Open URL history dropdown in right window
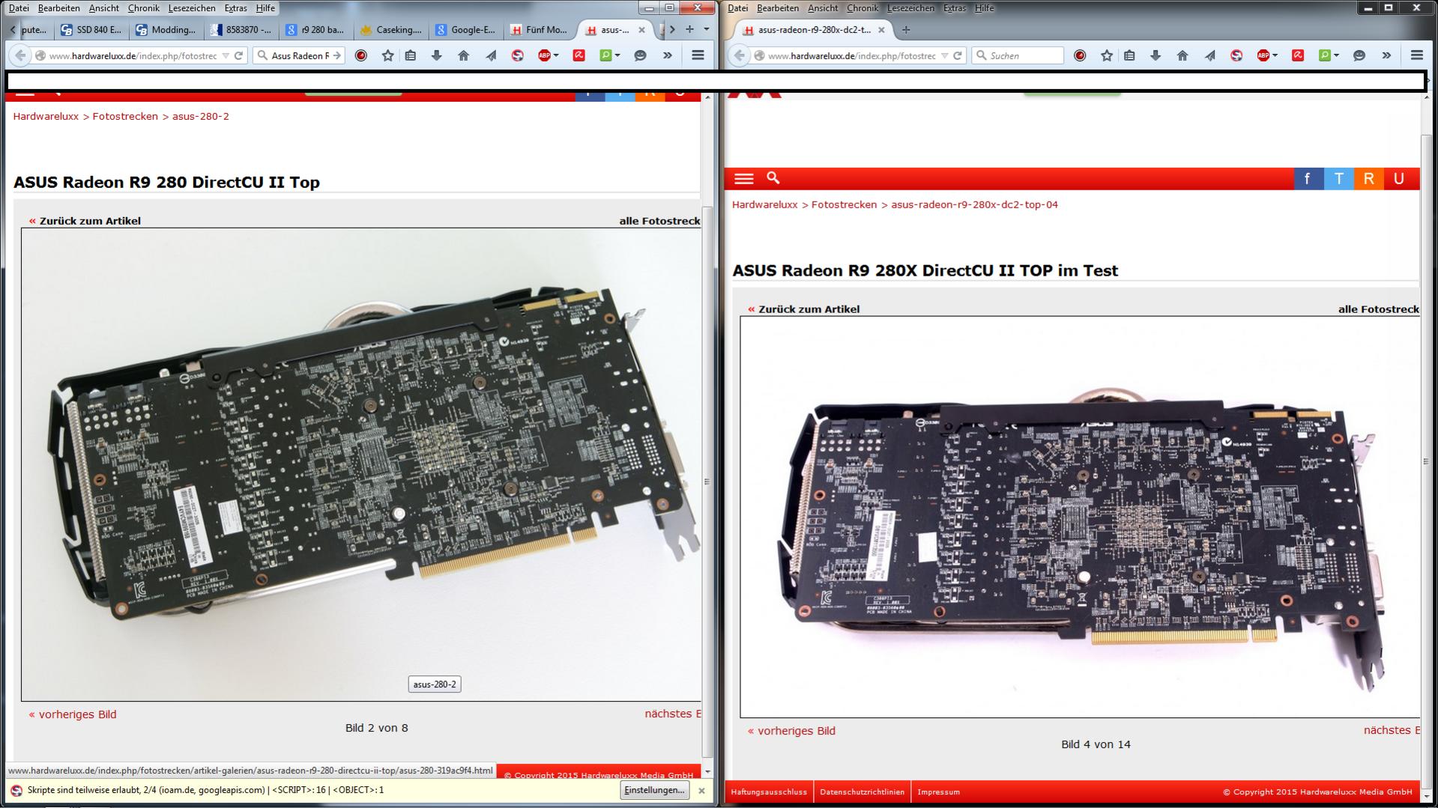 [x=945, y=55]
